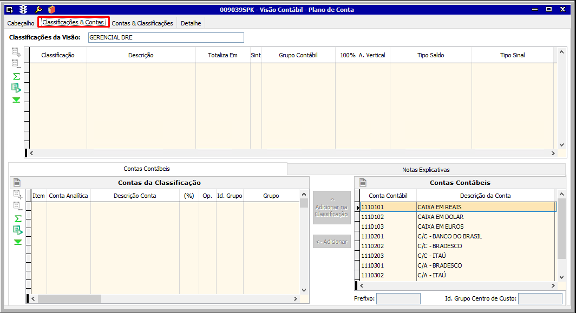Select the C/C - BANCO DO BRASIL row
Screen dimensions: 576x313
(x=449, y=236)
